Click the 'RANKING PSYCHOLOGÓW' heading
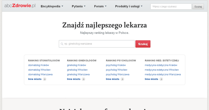Image resolution: width=209 pixels, height=110 pixels. [121, 61]
